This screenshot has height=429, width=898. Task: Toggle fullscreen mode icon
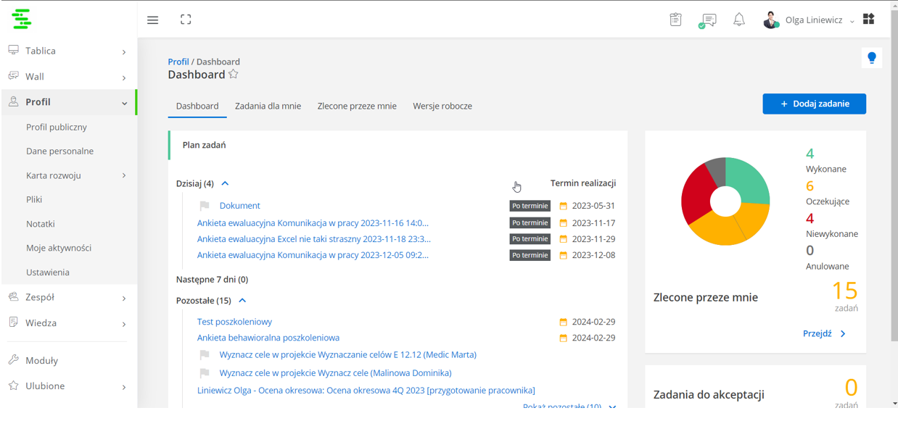pos(186,20)
